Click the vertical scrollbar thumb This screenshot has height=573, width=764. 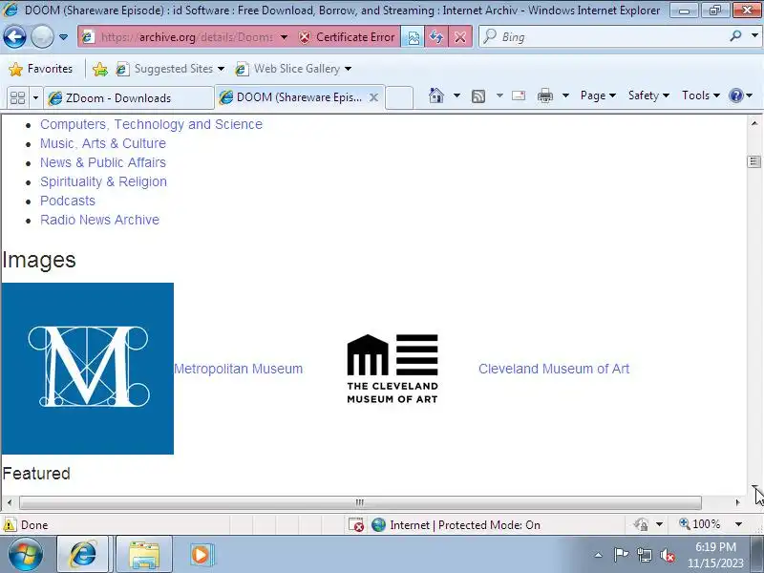click(x=754, y=161)
